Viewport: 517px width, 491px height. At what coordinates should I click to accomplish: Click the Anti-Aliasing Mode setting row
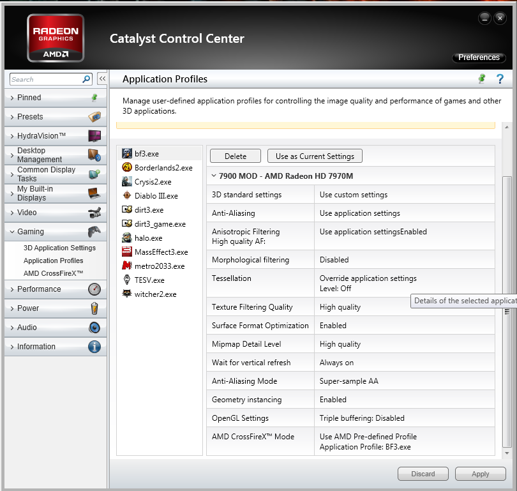coord(350,381)
